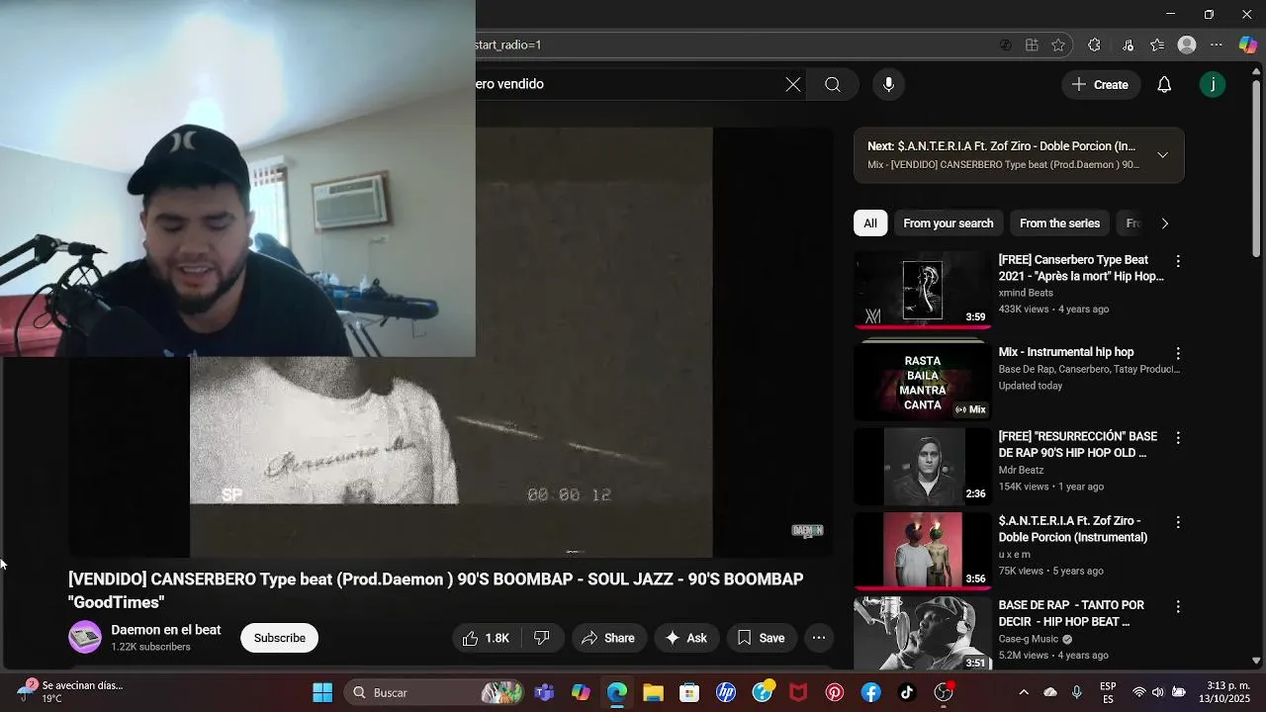Open Edge media control music note icon
This screenshot has height=712, width=1266.
[x=1128, y=45]
